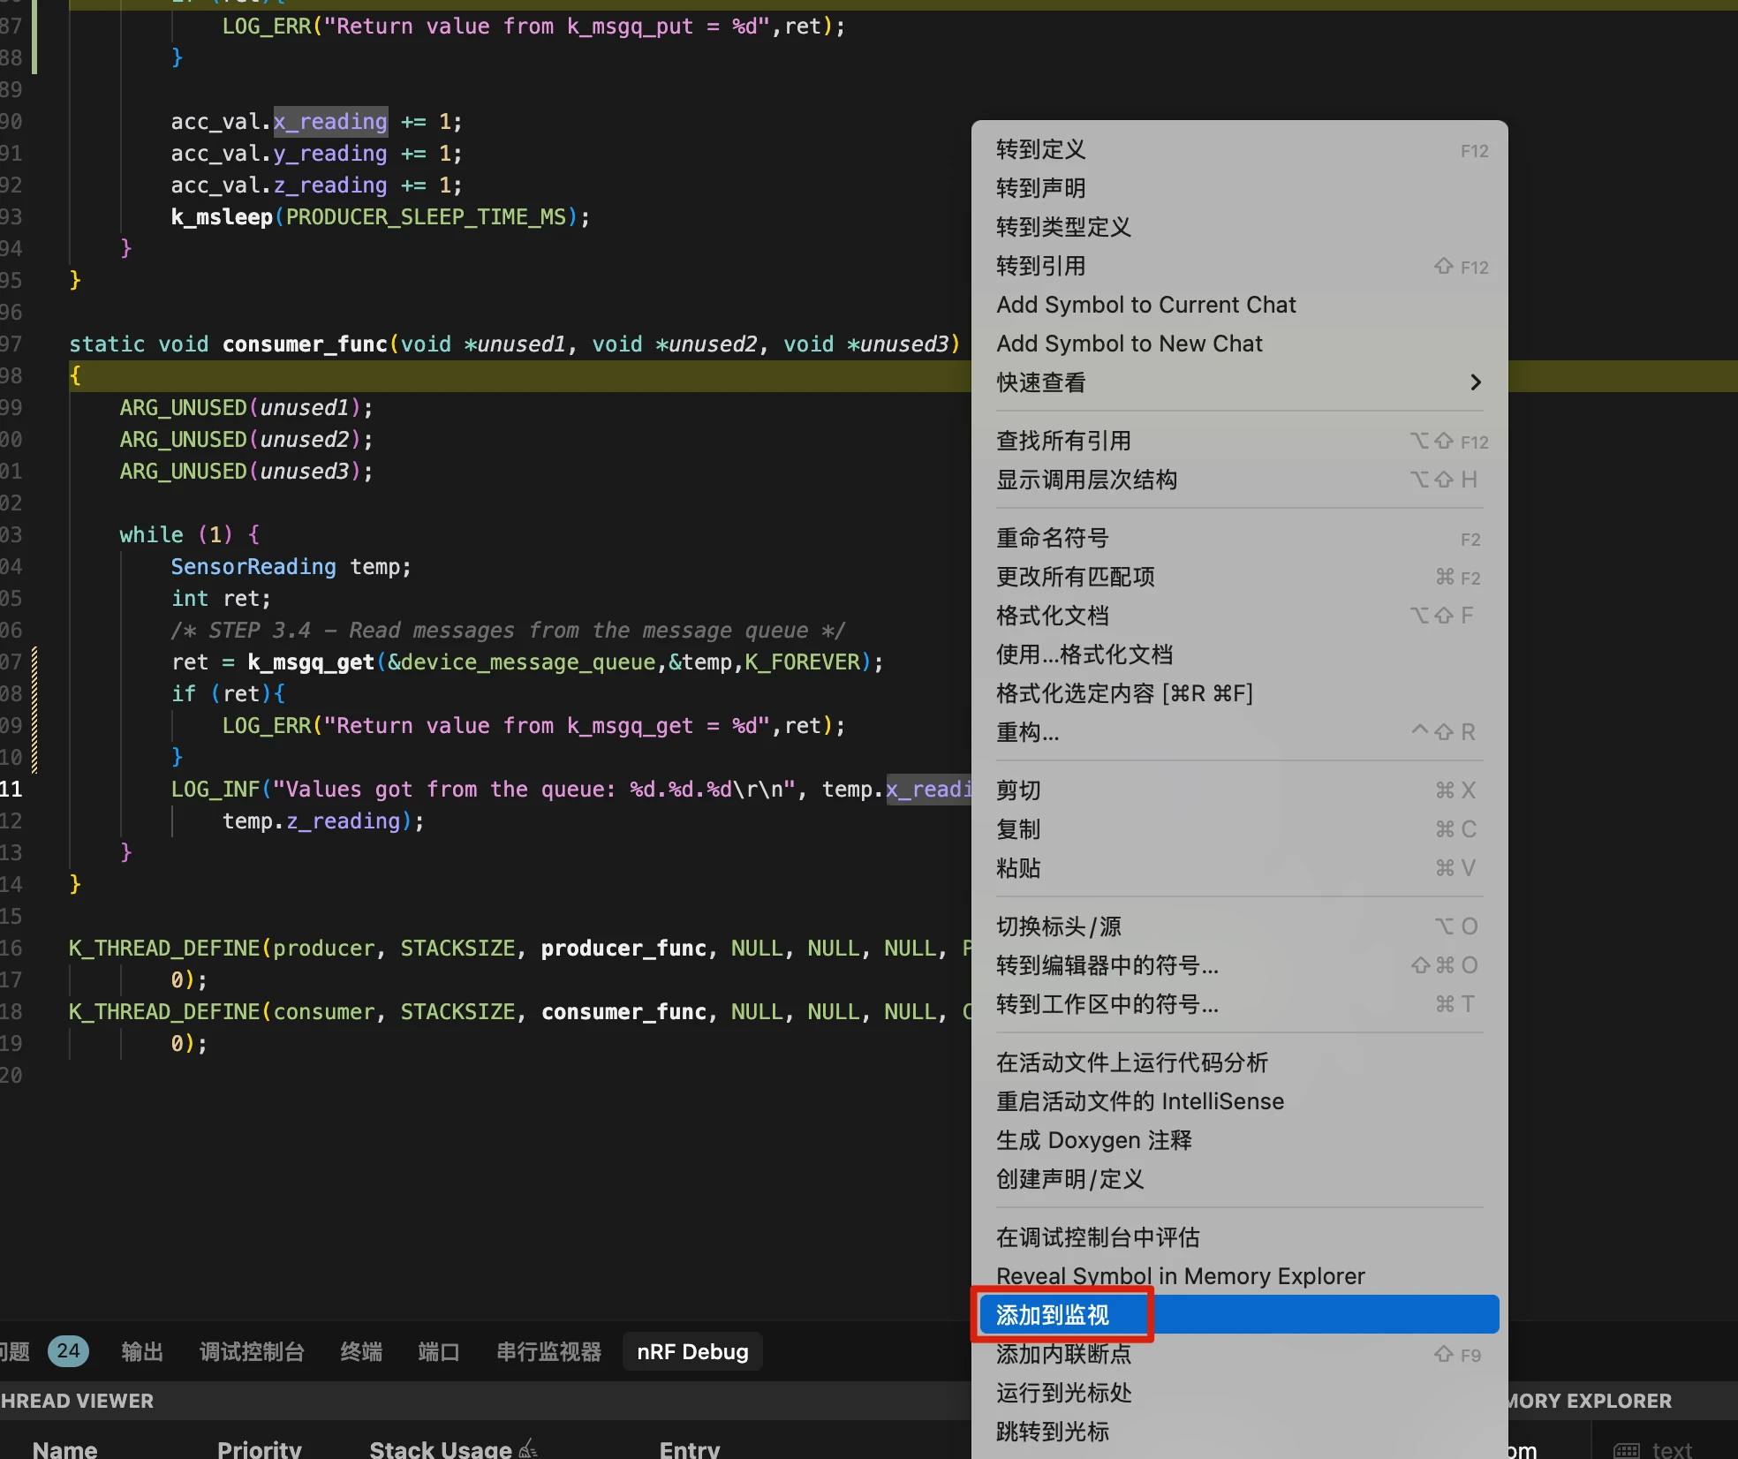Open the 串行监视器 panel tab
Viewport: 1738px width, 1459px height.
click(x=548, y=1351)
